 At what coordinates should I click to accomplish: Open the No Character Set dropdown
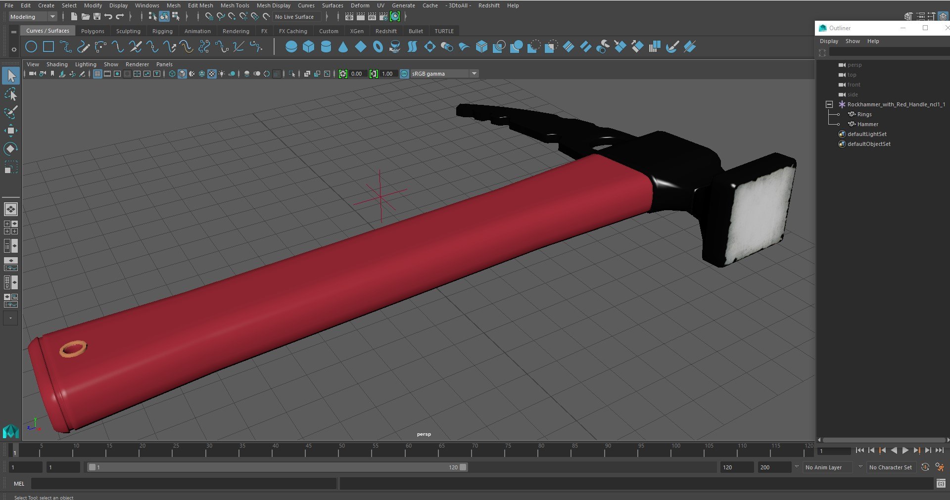(x=891, y=467)
